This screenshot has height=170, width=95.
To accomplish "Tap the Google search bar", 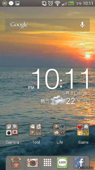I will pyautogui.click(x=47, y=25).
